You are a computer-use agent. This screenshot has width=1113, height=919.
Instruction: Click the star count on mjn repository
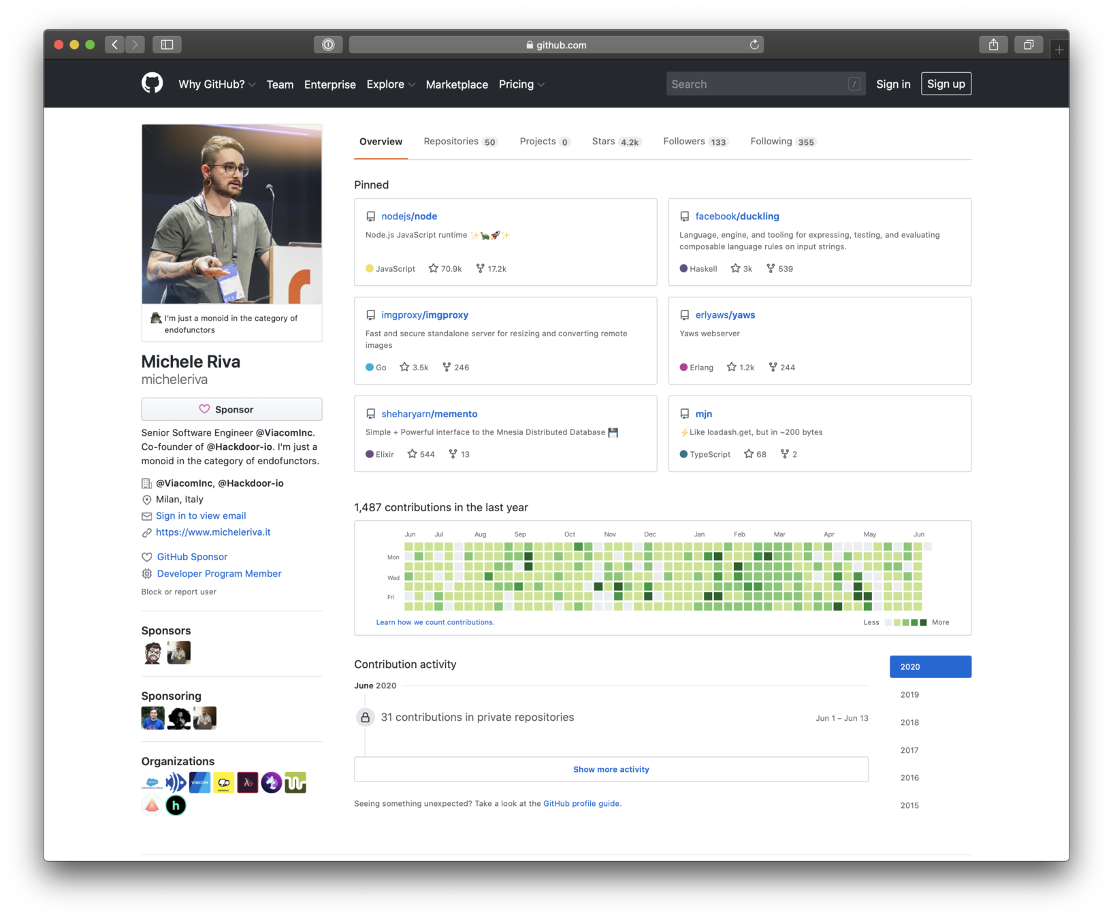tap(755, 455)
